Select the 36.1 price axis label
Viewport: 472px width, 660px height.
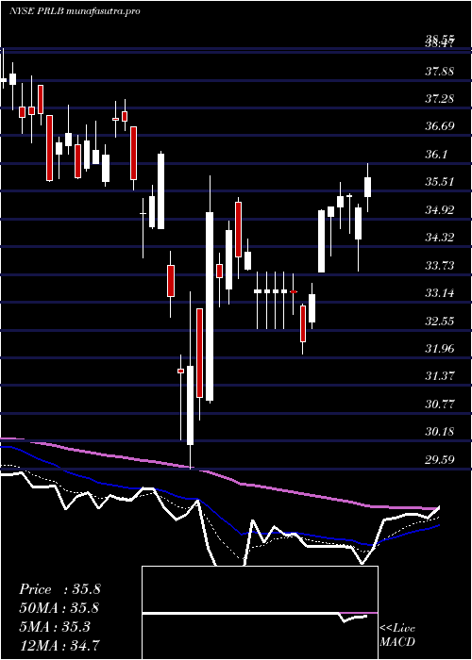click(436, 154)
